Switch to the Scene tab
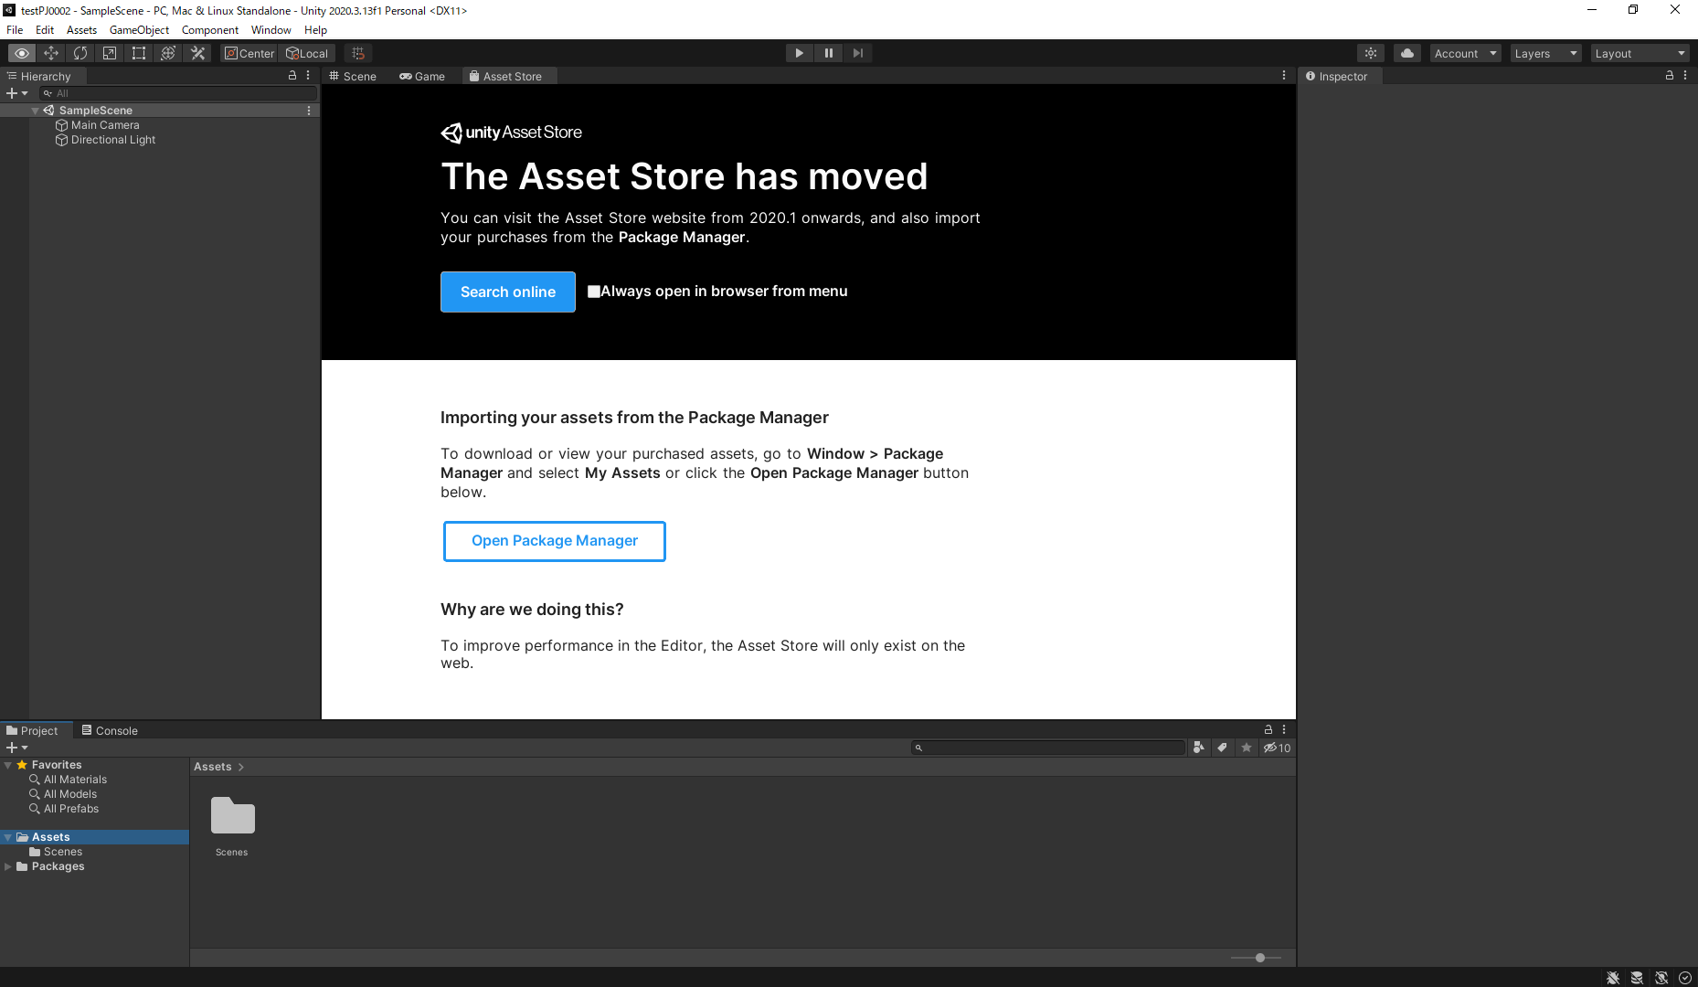 tap(353, 76)
